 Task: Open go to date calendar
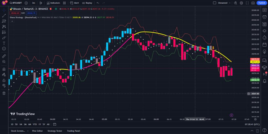coord(54,124)
